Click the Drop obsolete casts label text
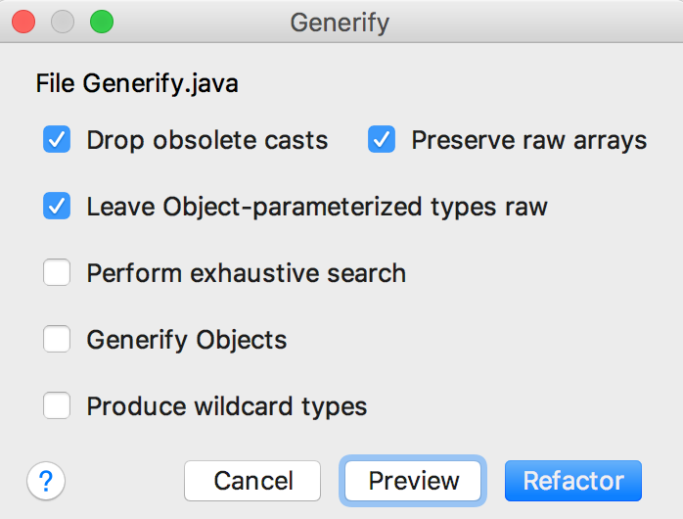This screenshot has width=683, height=519. point(207,140)
